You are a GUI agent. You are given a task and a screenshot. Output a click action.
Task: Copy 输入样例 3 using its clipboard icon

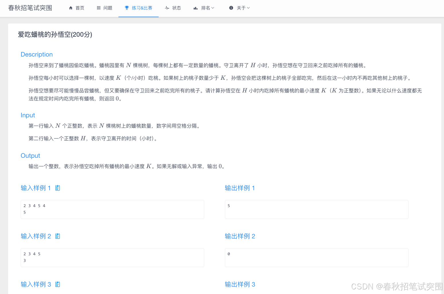57,284
